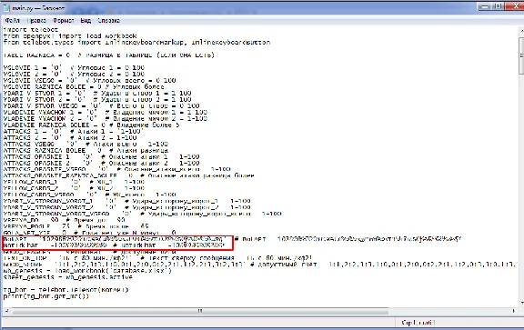
Task: Click the print(tg_bot.get_me()) line
Action: coord(46,296)
